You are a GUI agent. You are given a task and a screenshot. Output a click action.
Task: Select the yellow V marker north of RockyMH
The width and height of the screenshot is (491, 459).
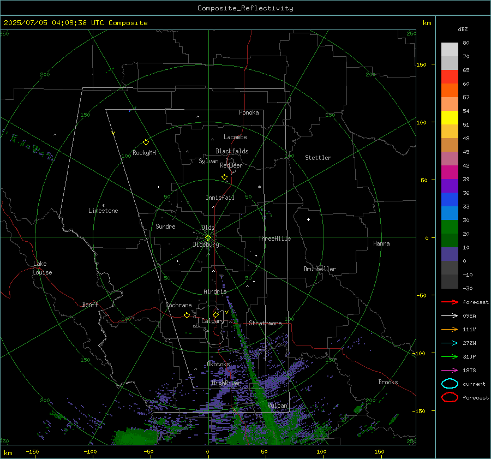point(113,133)
